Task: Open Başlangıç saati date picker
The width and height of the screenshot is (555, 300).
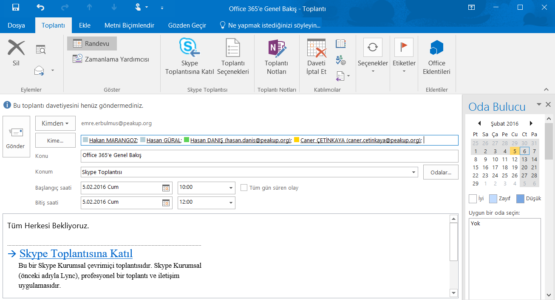Action: pos(166,188)
